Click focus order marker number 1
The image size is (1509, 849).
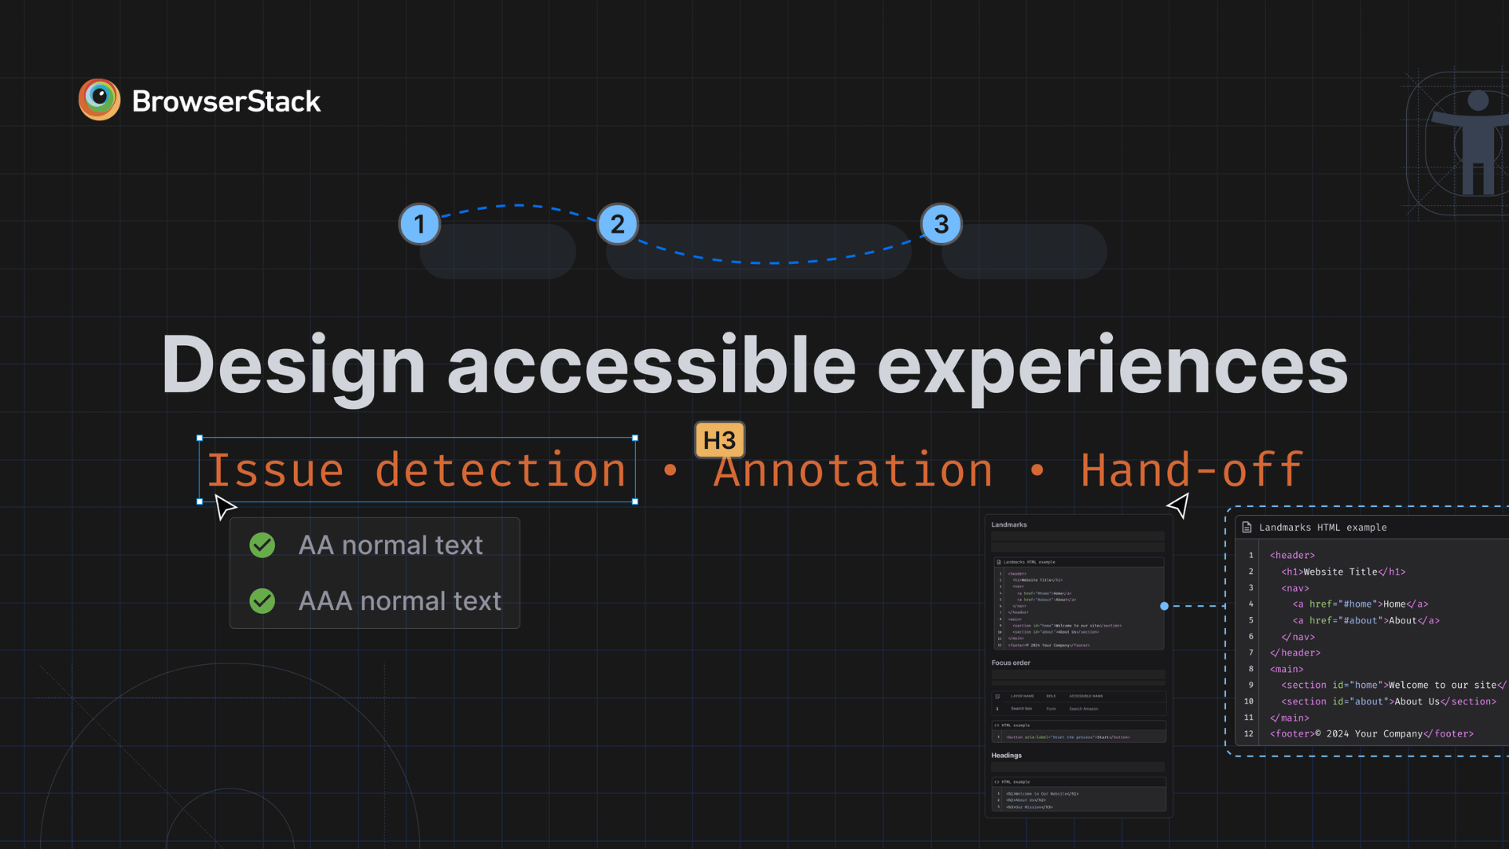419,224
